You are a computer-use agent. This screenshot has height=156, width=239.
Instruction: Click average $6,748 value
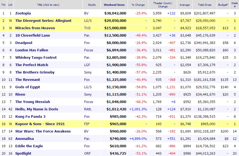[x=185, y=124]
